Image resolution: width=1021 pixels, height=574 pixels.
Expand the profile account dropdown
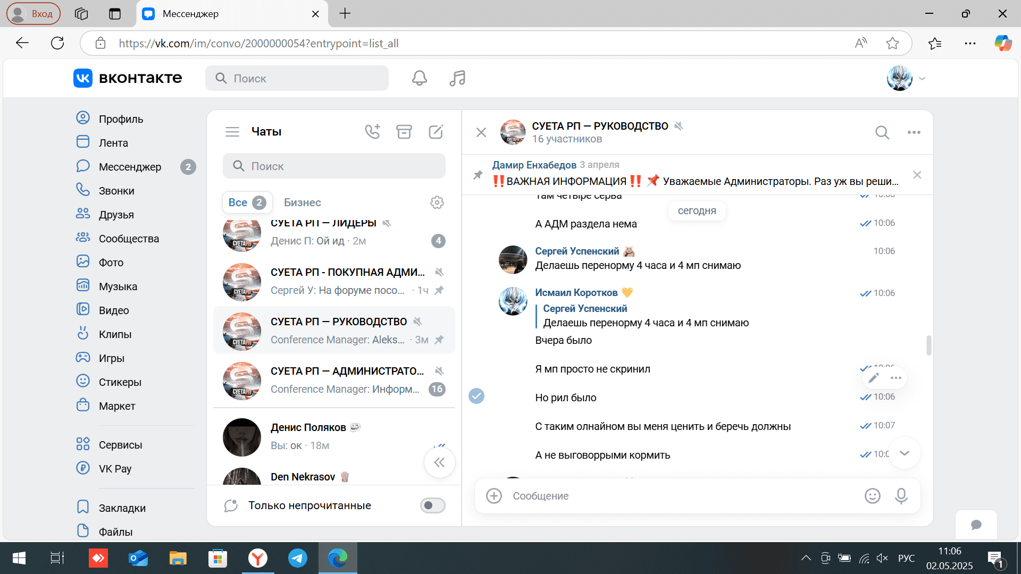[x=923, y=79]
